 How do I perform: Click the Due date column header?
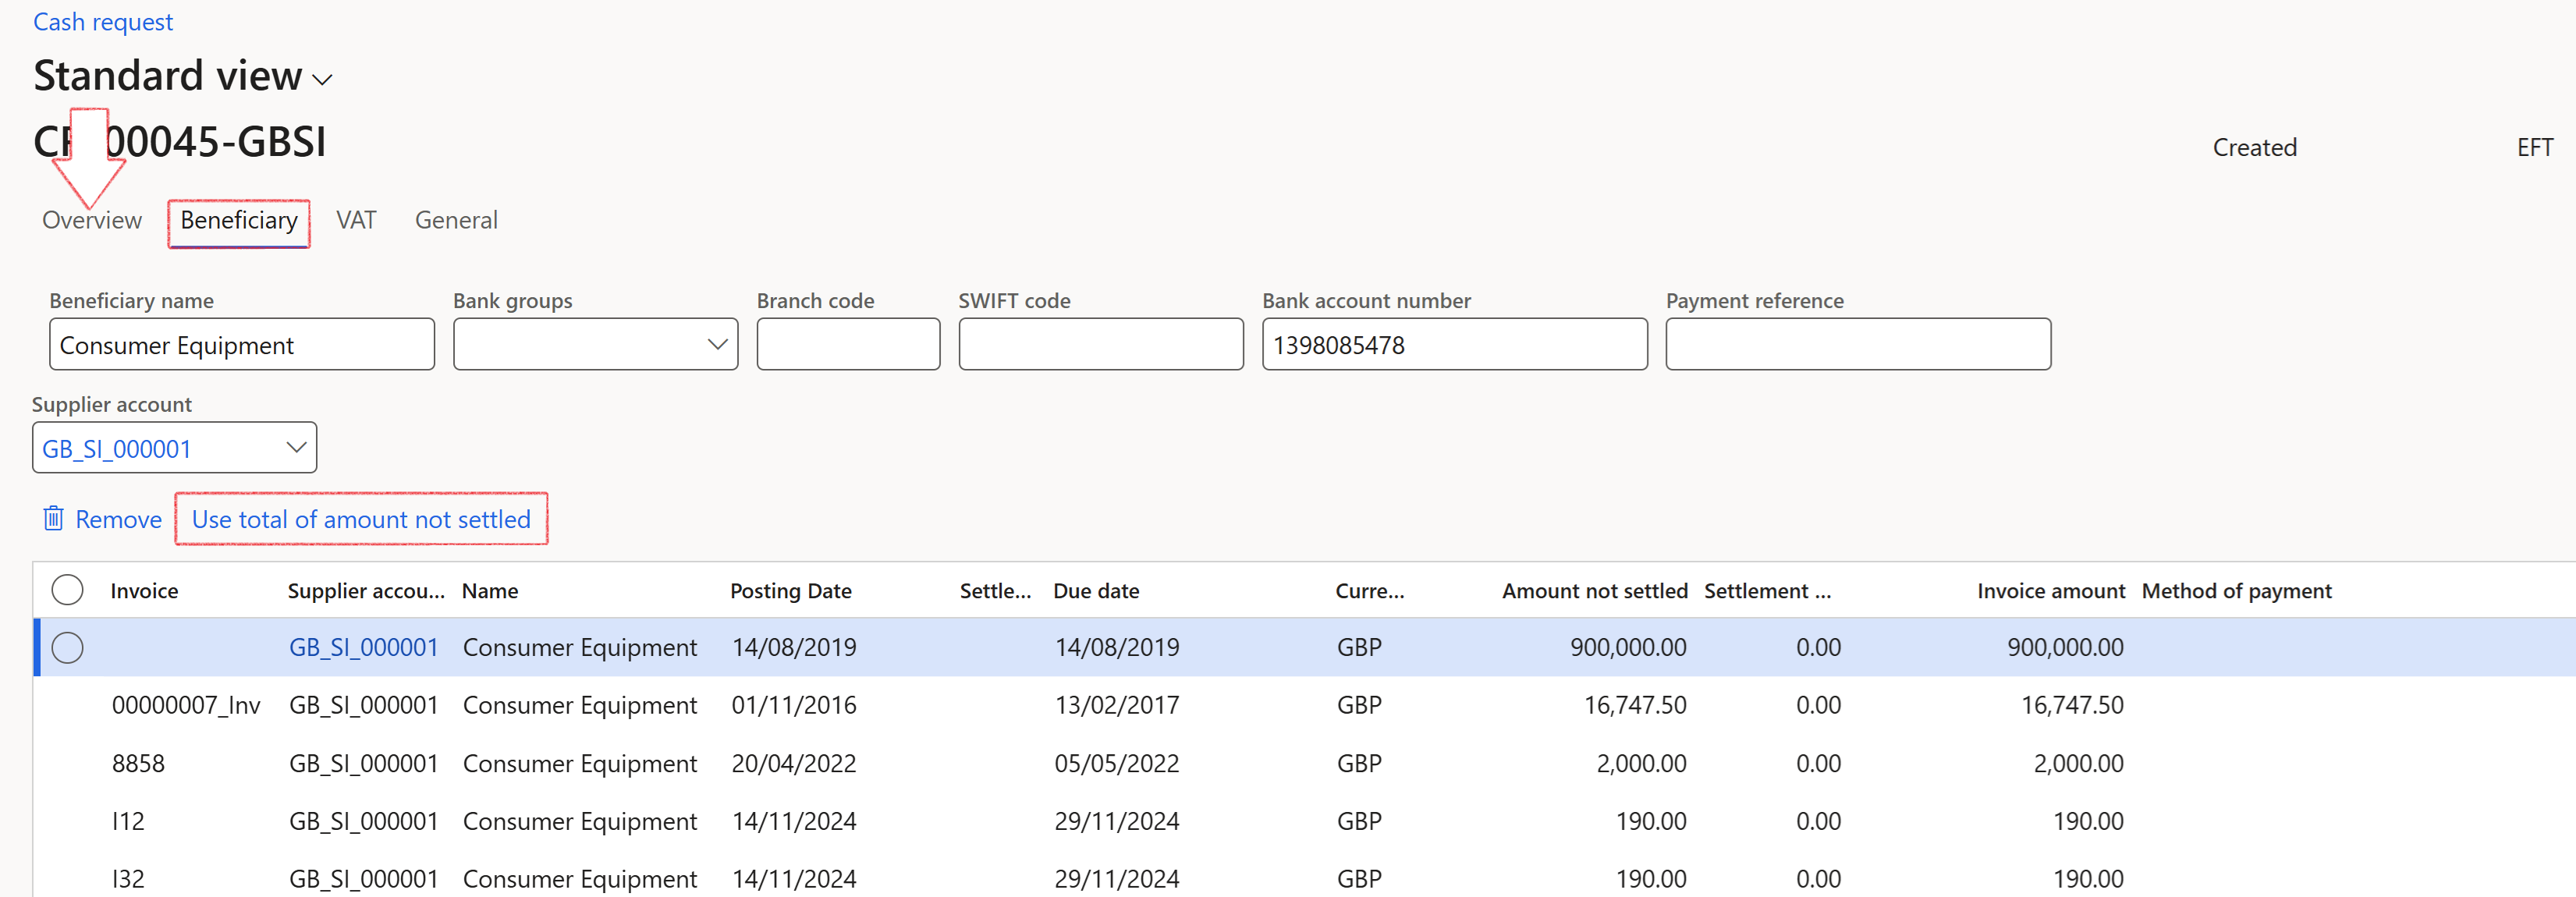coord(1096,591)
